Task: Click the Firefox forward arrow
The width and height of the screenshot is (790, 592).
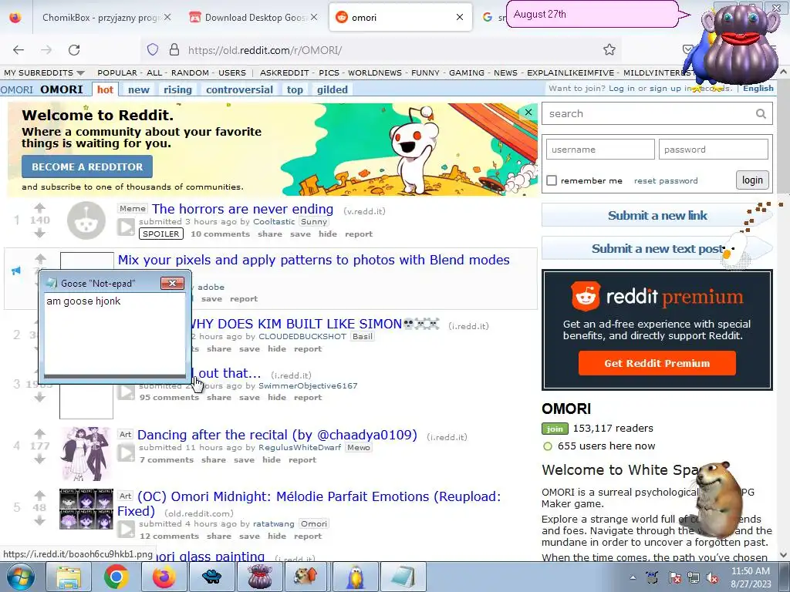Action: click(46, 50)
